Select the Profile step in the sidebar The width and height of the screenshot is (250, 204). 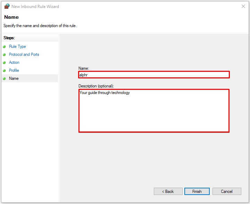click(14, 70)
